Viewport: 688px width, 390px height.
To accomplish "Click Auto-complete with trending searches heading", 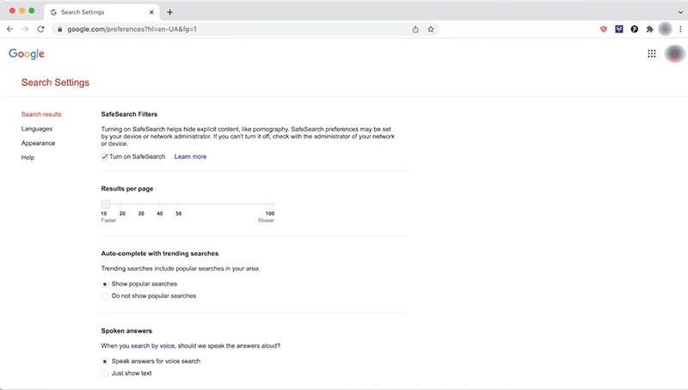I will click(160, 253).
